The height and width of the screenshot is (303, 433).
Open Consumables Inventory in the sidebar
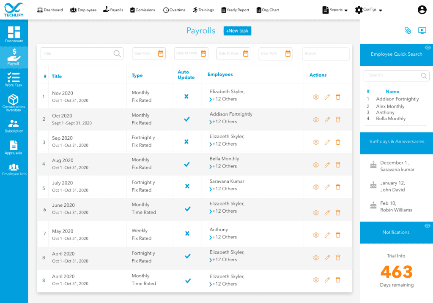14,103
